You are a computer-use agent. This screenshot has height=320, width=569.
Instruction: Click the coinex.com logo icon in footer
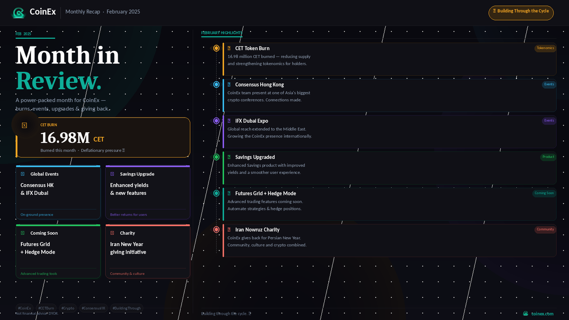525,314
